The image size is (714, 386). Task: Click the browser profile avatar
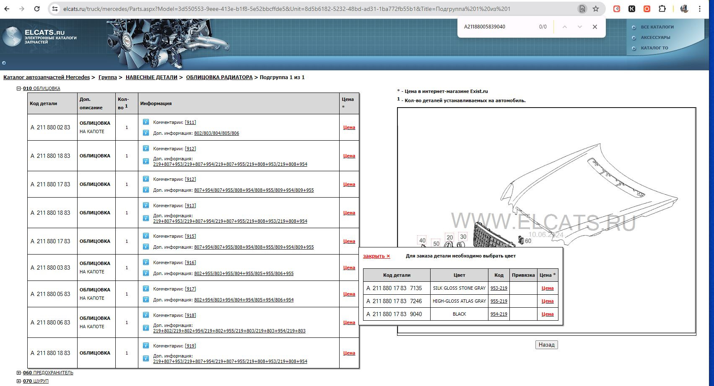tap(684, 9)
